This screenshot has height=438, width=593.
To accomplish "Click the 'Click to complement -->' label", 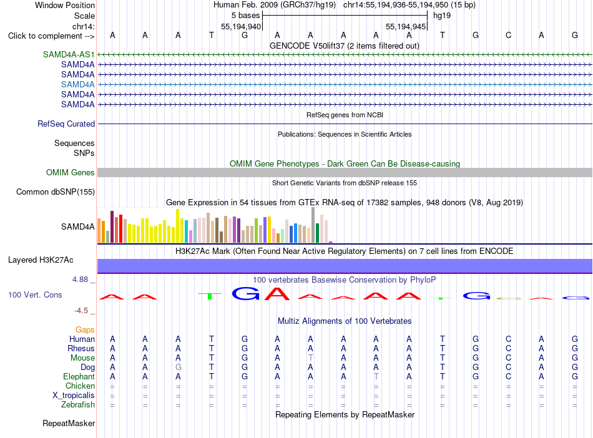I will click(x=51, y=36).
